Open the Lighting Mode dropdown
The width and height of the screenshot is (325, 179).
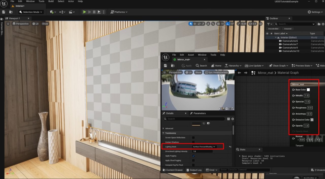tap(204, 146)
